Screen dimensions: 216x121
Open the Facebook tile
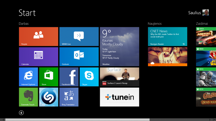pos(69,77)
